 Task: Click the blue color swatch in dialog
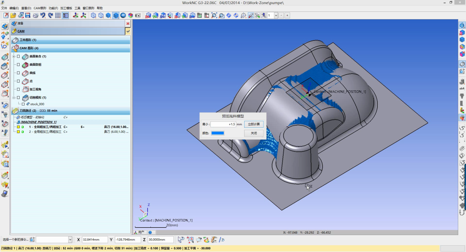218,133
